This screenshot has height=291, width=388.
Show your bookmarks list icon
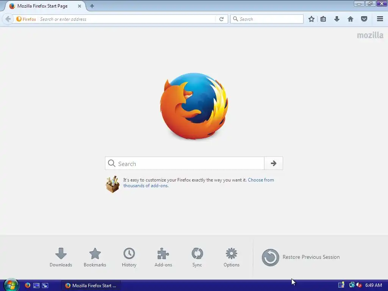[323, 19]
